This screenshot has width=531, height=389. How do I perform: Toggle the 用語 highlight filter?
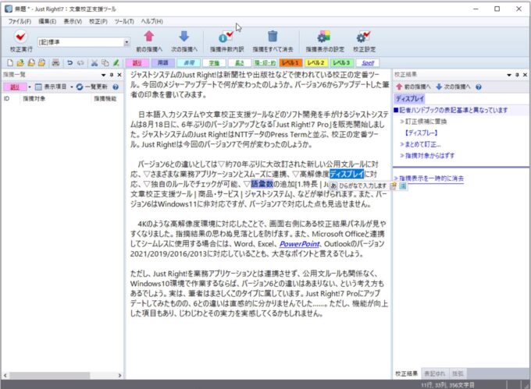[x=163, y=63]
